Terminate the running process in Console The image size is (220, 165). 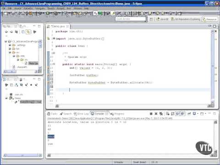151,114
